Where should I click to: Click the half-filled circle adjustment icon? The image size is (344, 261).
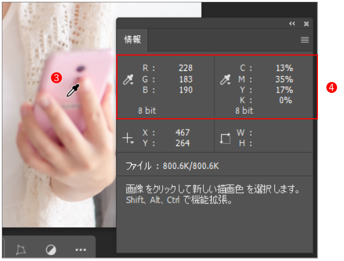(50, 249)
